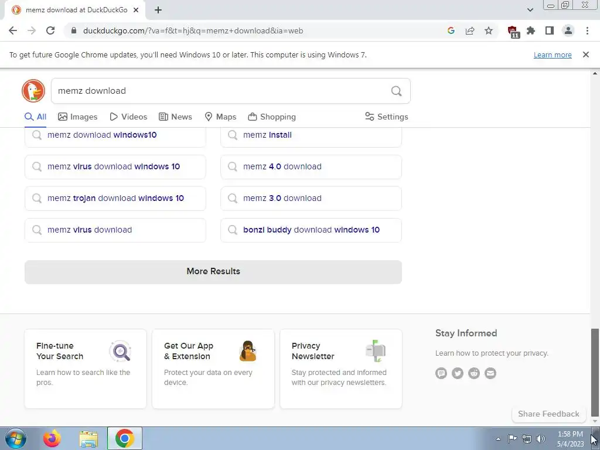This screenshot has height=450, width=600.
Task: Click the Twitter icon under Stay Informed
Action: click(457, 373)
